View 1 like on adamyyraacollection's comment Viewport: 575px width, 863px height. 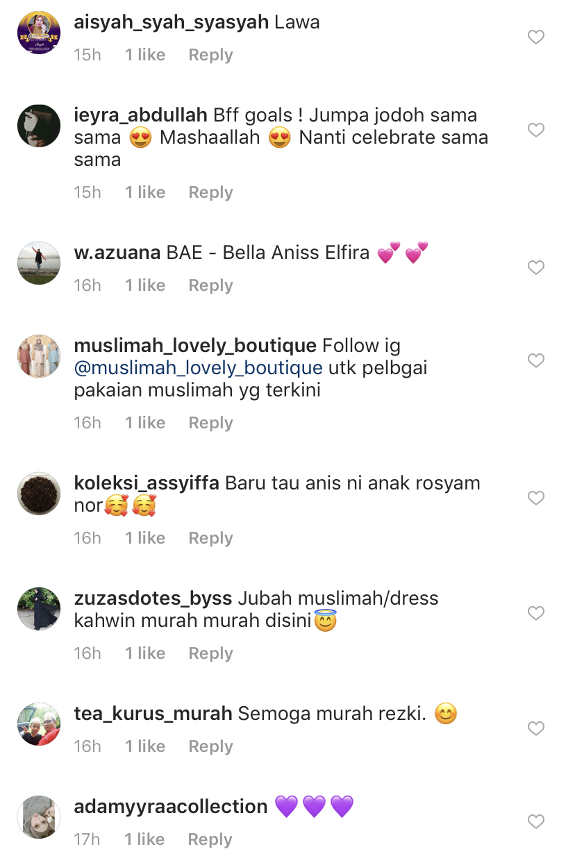coord(145,839)
